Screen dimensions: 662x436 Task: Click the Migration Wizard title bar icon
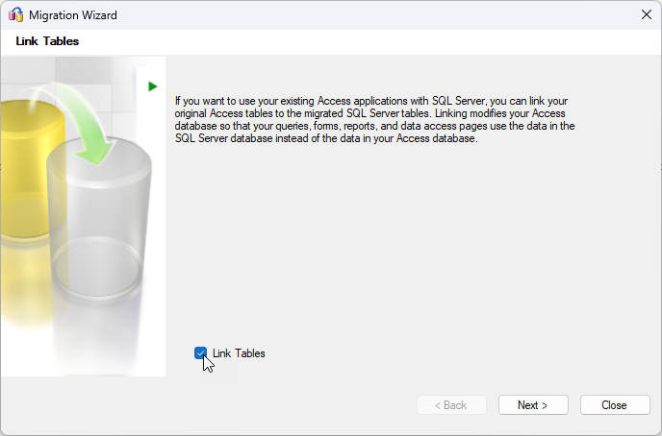(16, 14)
